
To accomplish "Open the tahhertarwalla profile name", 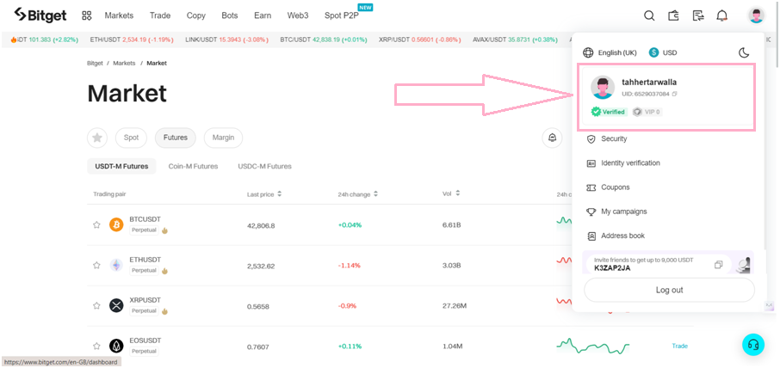I will click(x=649, y=83).
